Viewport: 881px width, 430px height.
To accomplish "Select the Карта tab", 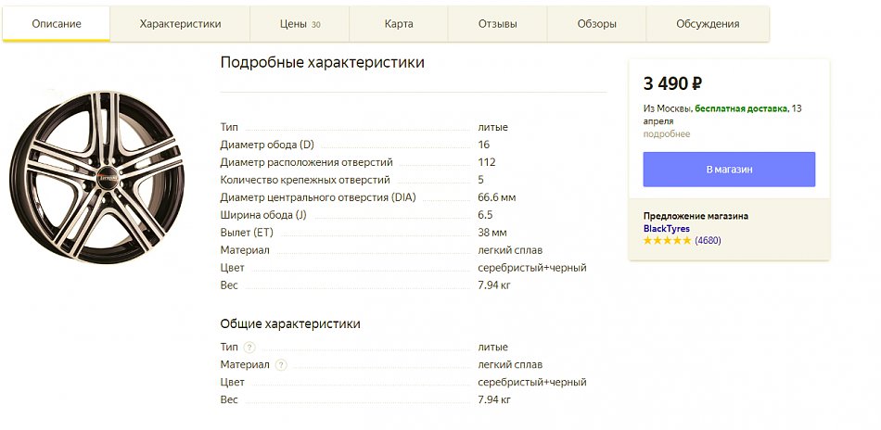I will point(399,24).
